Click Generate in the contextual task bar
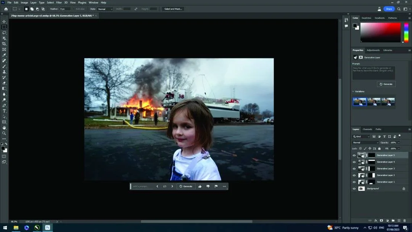Viewport: 412px width, 232px height. coord(186,186)
